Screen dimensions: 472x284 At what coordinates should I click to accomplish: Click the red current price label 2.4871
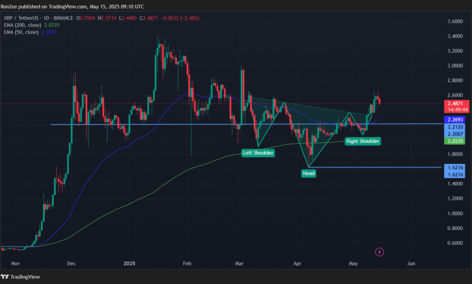tap(457, 103)
